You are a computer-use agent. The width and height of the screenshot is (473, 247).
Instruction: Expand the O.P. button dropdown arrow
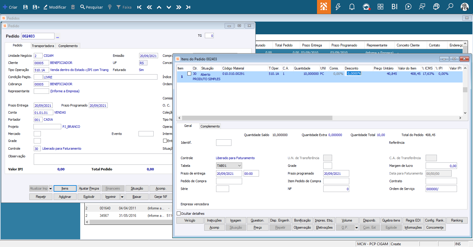pyautogui.click(x=357, y=227)
